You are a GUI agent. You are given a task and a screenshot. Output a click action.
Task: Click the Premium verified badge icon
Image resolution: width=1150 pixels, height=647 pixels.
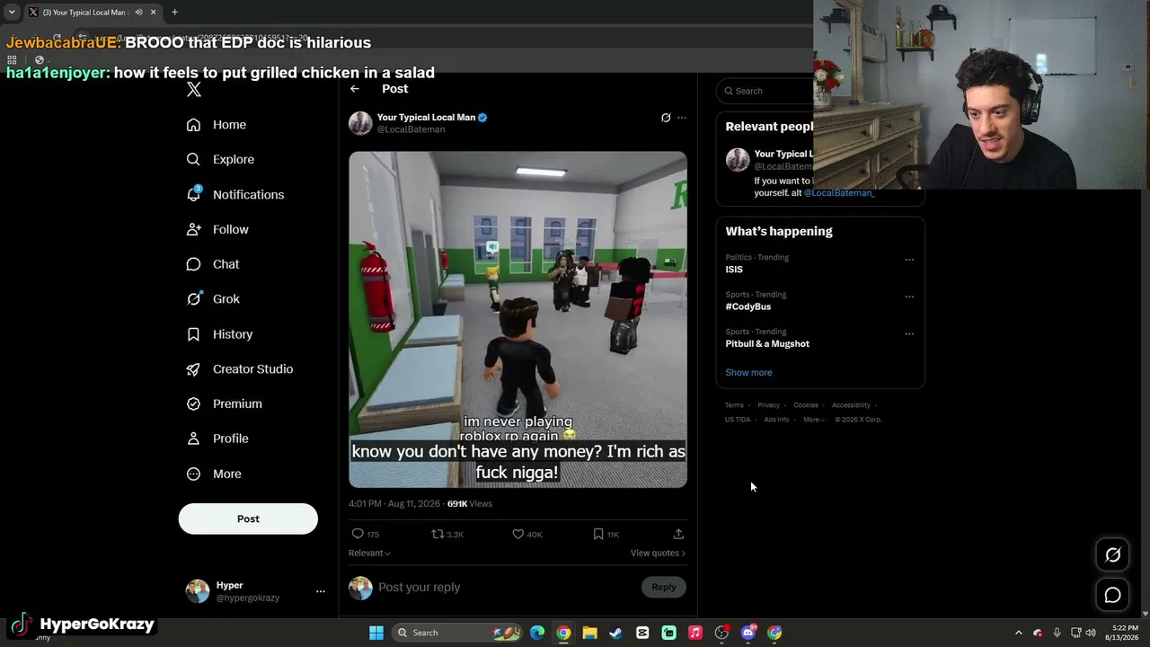193,404
